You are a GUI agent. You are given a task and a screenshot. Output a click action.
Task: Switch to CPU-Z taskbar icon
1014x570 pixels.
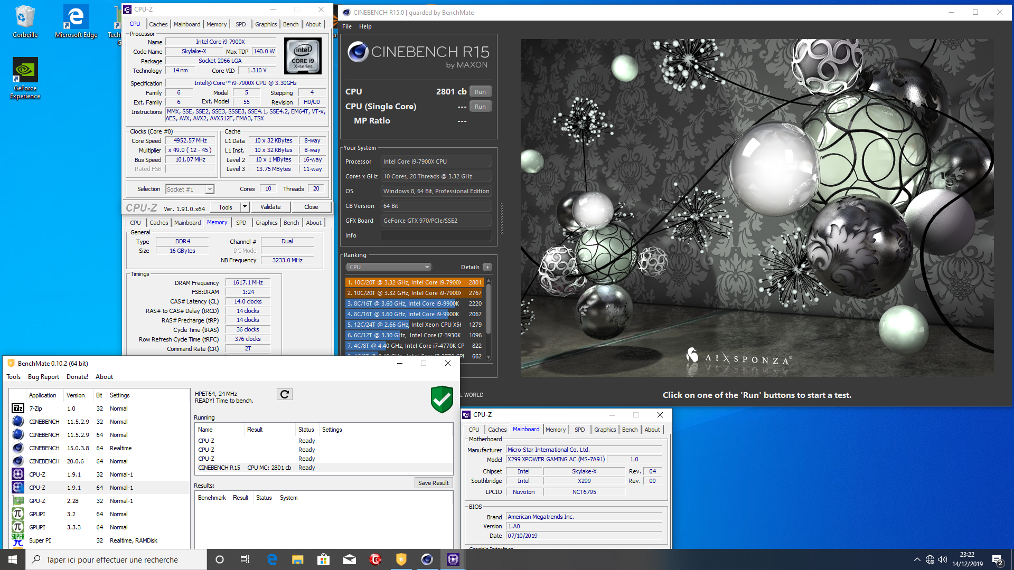coord(453,559)
